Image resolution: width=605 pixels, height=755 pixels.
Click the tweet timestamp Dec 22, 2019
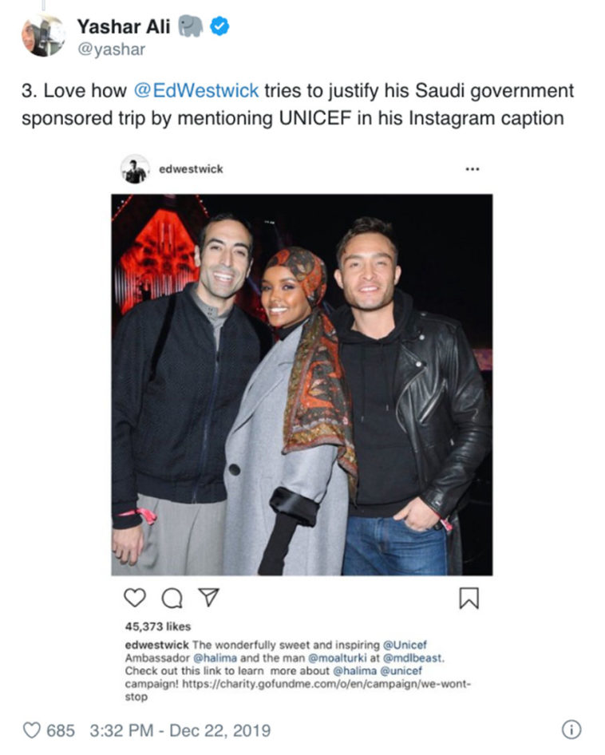[x=180, y=730]
